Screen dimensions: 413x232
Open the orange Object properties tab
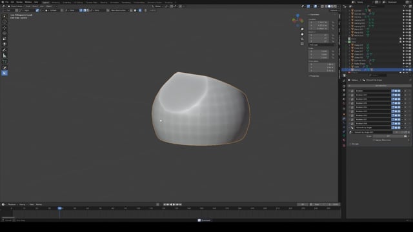point(344,114)
